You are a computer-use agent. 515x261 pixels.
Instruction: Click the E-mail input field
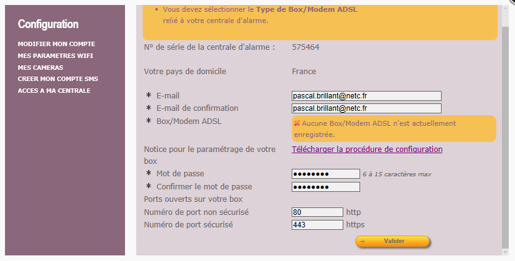coord(366,96)
